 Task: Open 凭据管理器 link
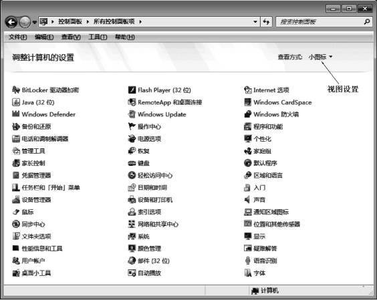point(37,175)
